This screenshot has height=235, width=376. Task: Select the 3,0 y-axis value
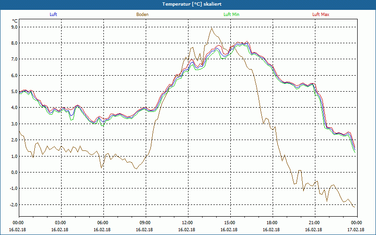(15, 124)
